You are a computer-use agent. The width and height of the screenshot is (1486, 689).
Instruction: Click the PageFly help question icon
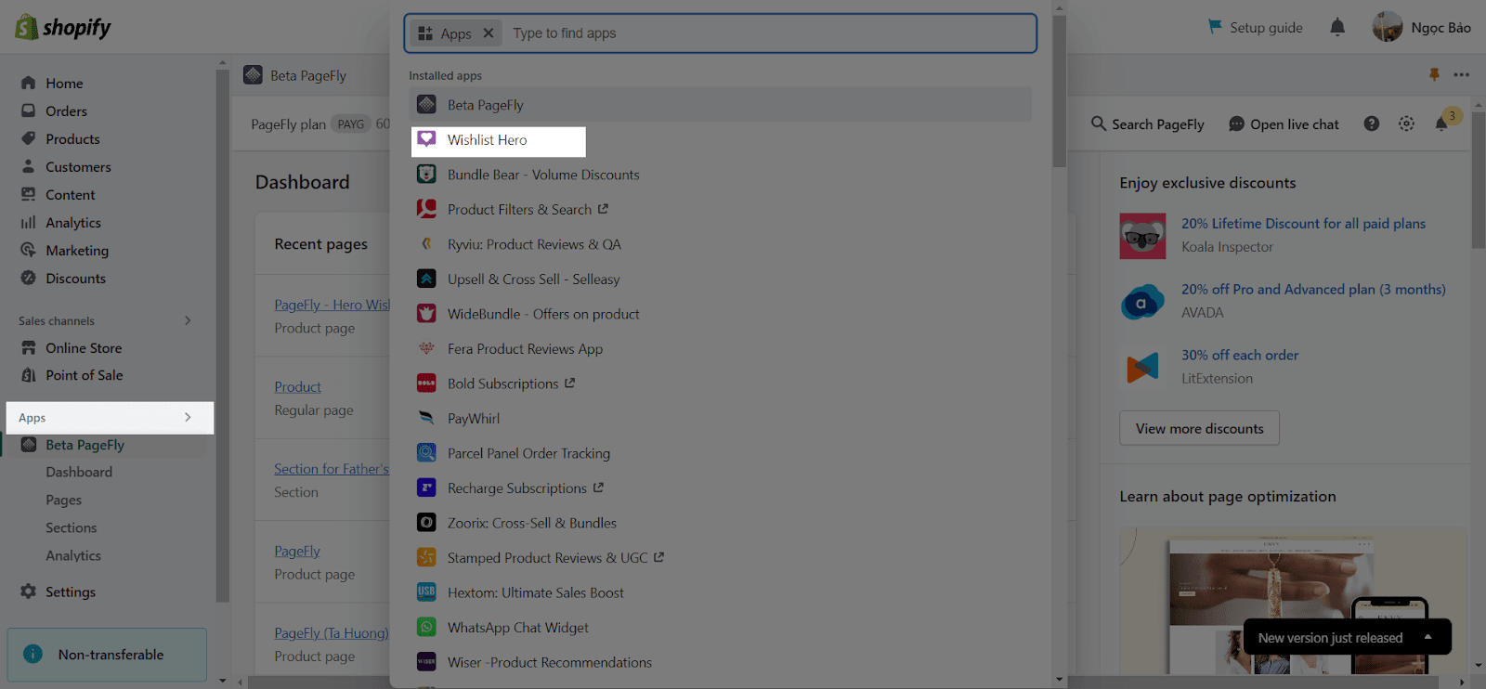1372,123
